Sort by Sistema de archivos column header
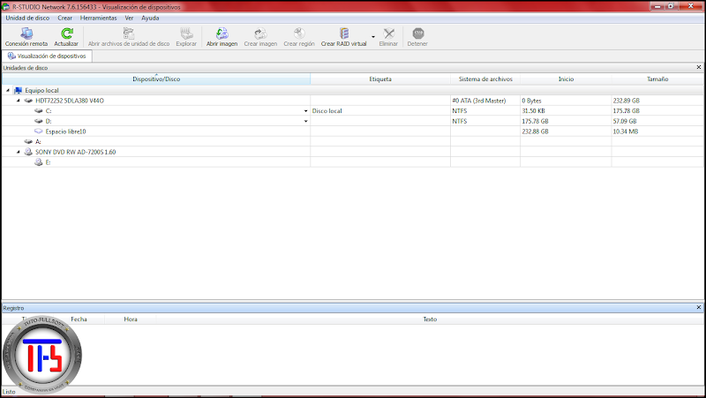 (x=485, y=79)
